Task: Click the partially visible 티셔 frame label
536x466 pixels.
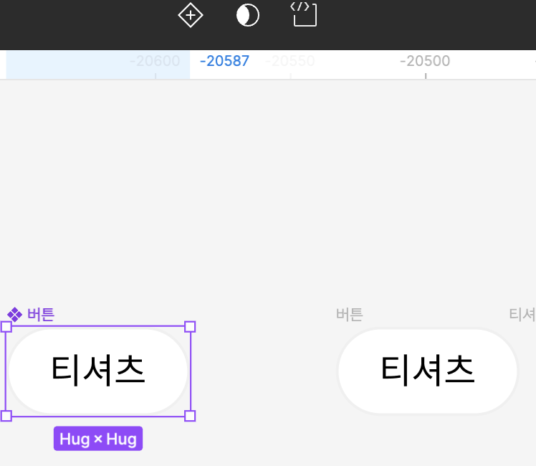Action: click(x=522, y=315)
